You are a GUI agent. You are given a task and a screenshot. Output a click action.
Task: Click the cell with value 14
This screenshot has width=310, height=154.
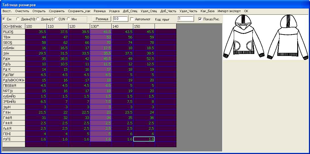click(36, 69)
